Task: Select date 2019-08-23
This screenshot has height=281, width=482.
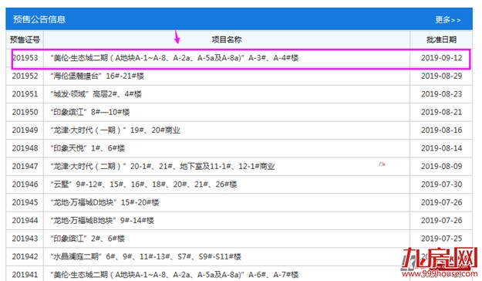Action: [x=441, y=94]
